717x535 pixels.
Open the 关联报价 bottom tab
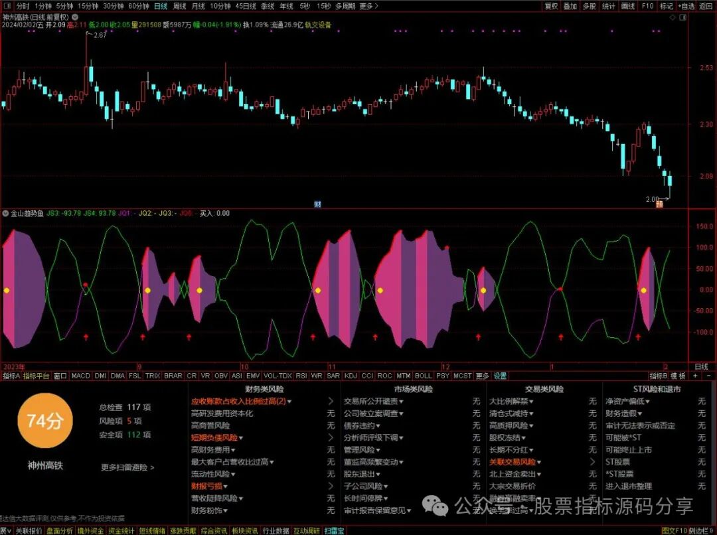pyautogui.click(x=29, y=530)
